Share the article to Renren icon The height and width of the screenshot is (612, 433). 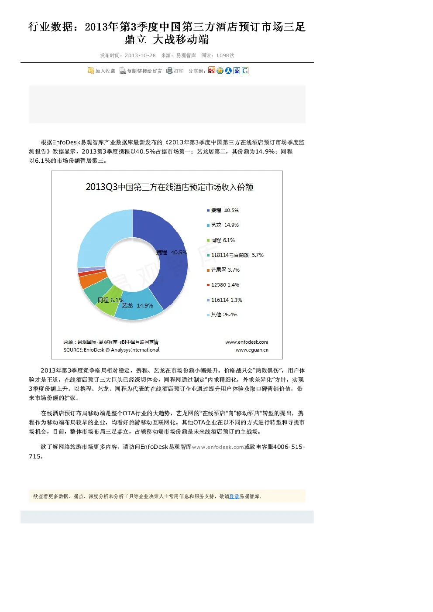point(228,71)
